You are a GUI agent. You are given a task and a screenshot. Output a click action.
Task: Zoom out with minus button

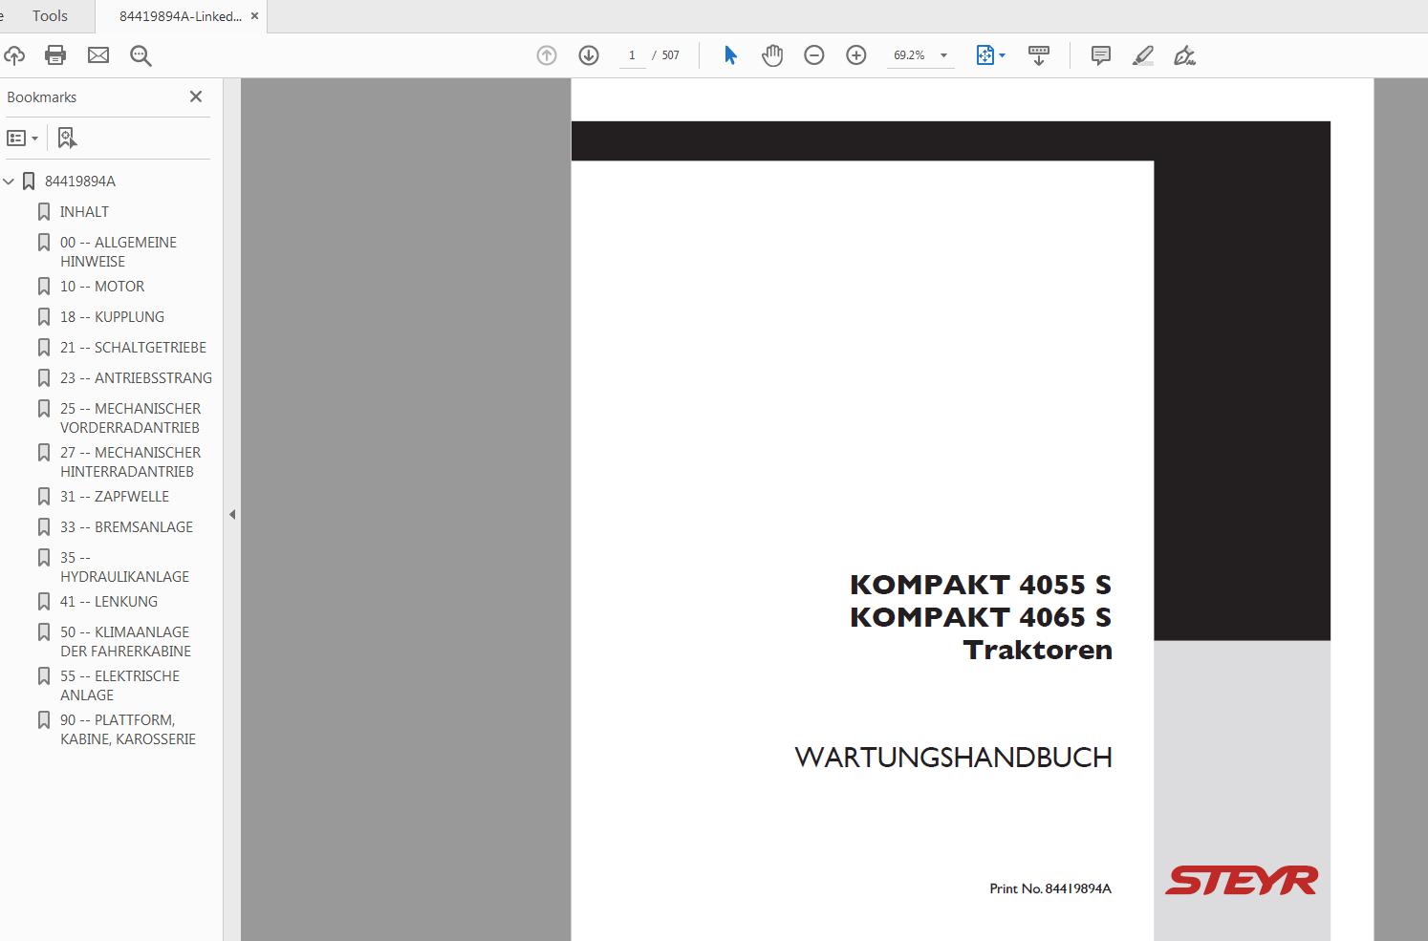[814, 55]
